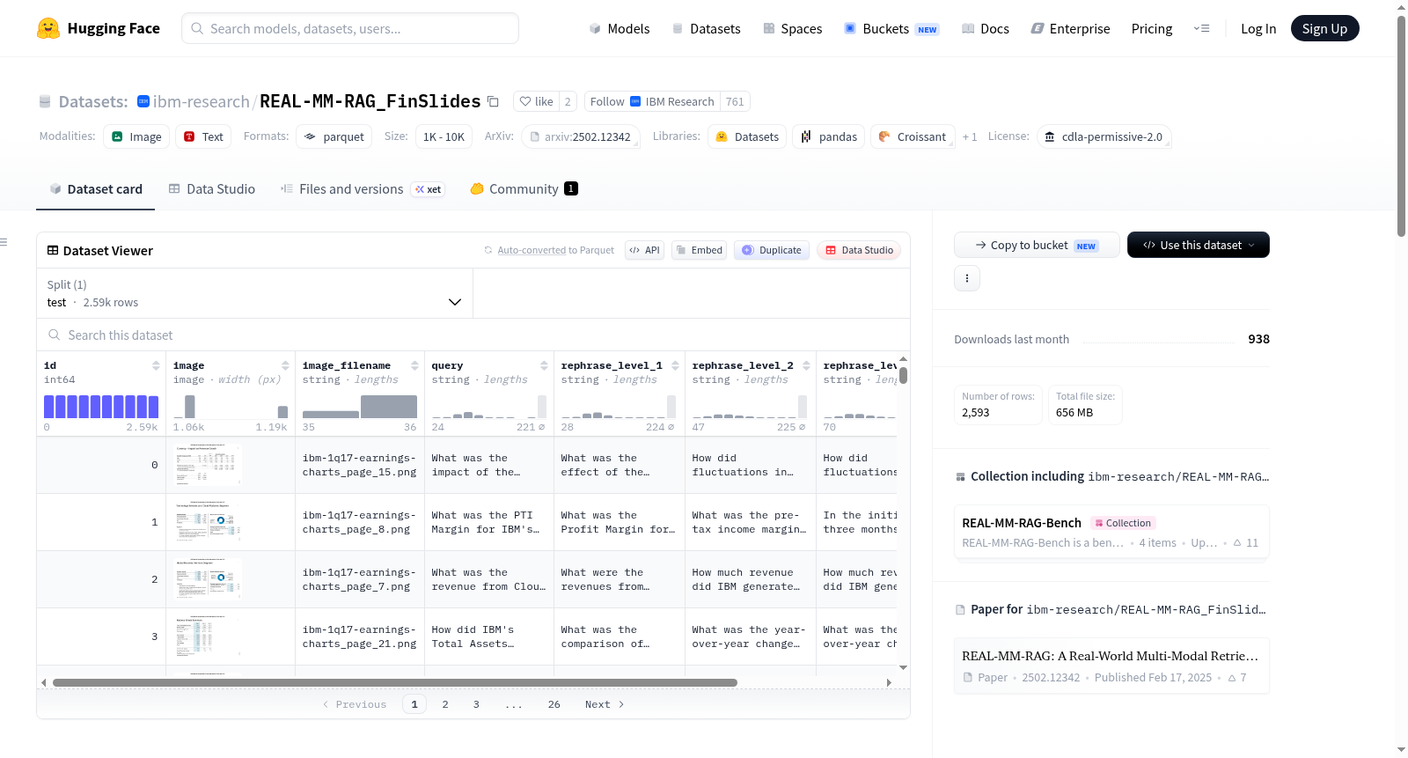Image resolution: width=1408 pixels, height=758 pixels.
Task: Expand the navigation overflow menu icon
Action: pos(1201,28)
